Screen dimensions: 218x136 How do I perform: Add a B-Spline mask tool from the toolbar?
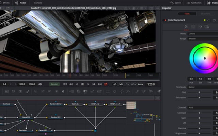tap(128, 91)
